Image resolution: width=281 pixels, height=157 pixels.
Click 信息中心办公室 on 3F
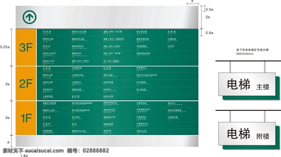pyautogui.click(x=79, y=32)
